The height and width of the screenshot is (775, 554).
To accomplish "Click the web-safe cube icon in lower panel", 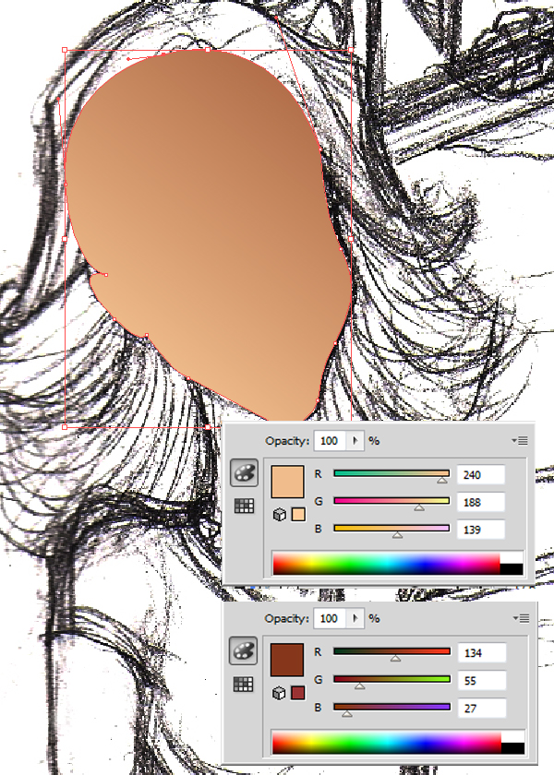I will (x=279, y=693).
